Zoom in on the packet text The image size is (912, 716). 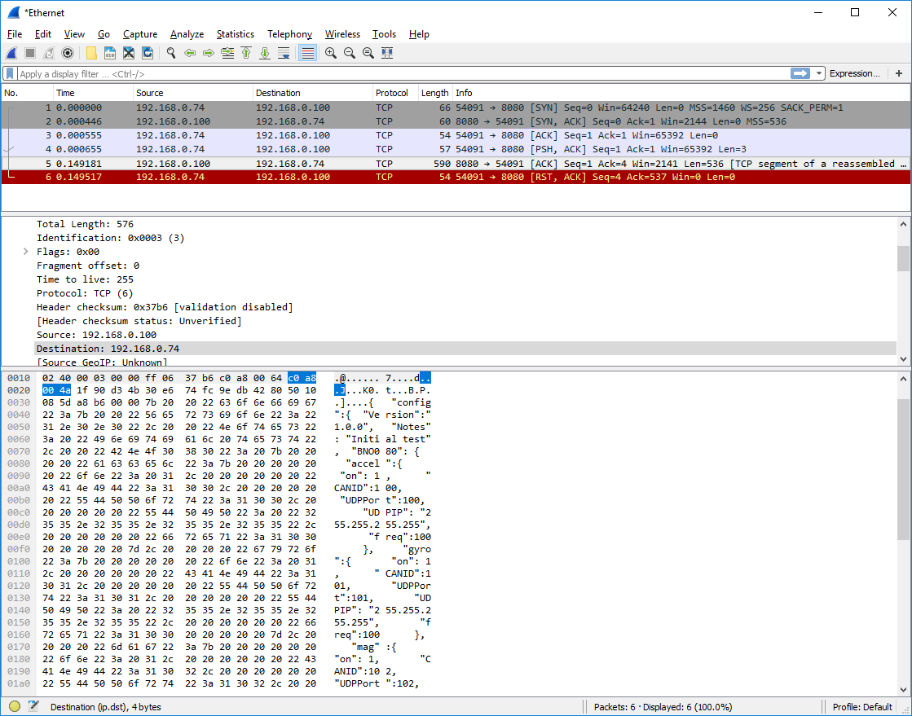coord(331,53)
